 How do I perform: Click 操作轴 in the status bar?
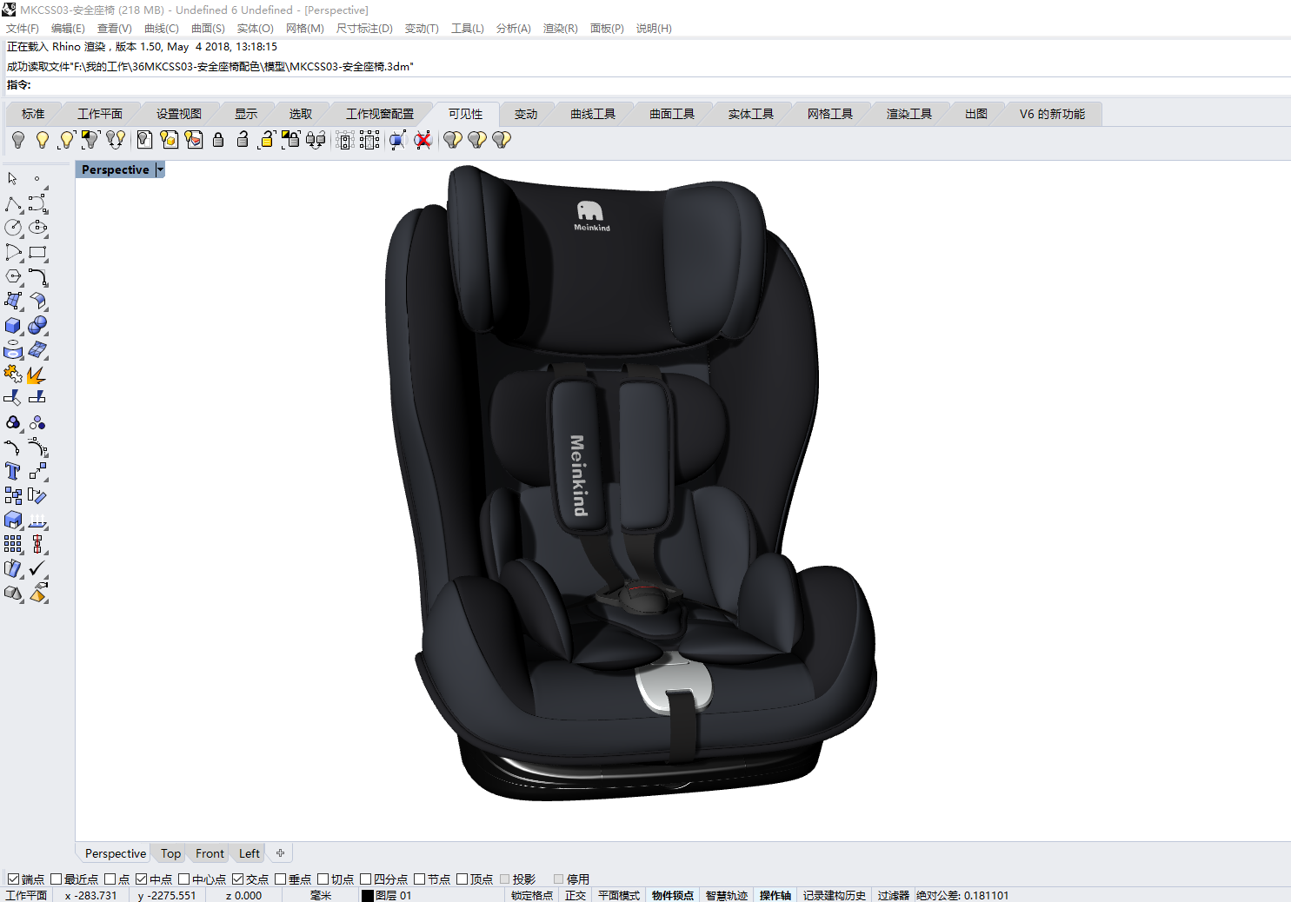[774, 894]
